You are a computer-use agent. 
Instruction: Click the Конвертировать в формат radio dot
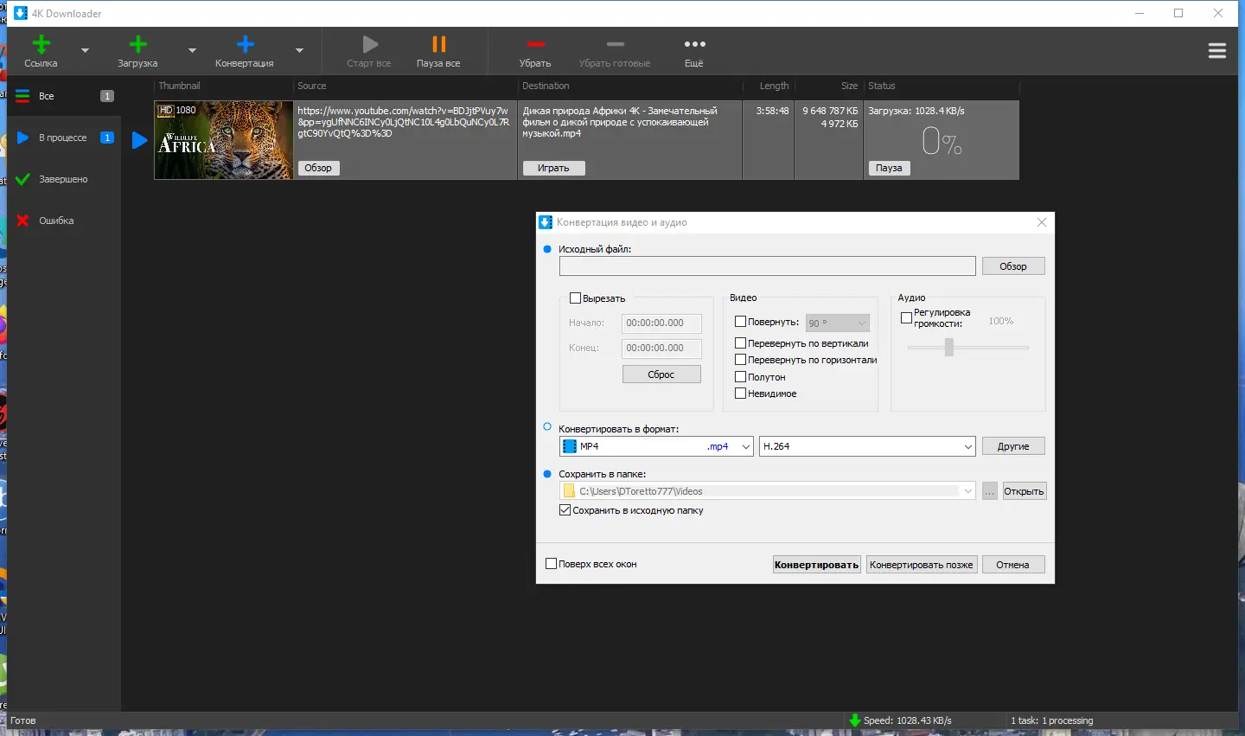pyautogui.click(x=547, y=426)
